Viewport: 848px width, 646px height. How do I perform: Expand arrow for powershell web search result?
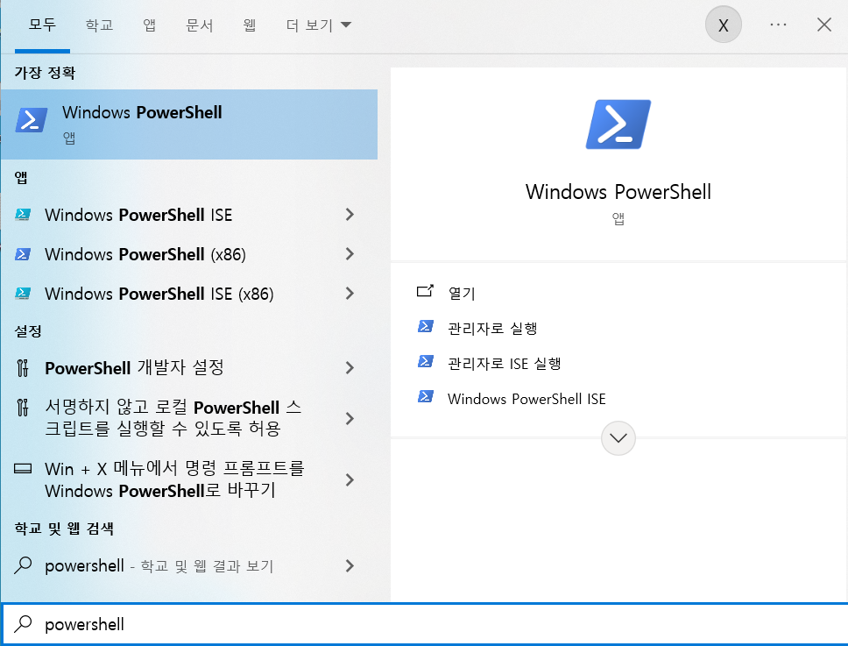[350, 566]
